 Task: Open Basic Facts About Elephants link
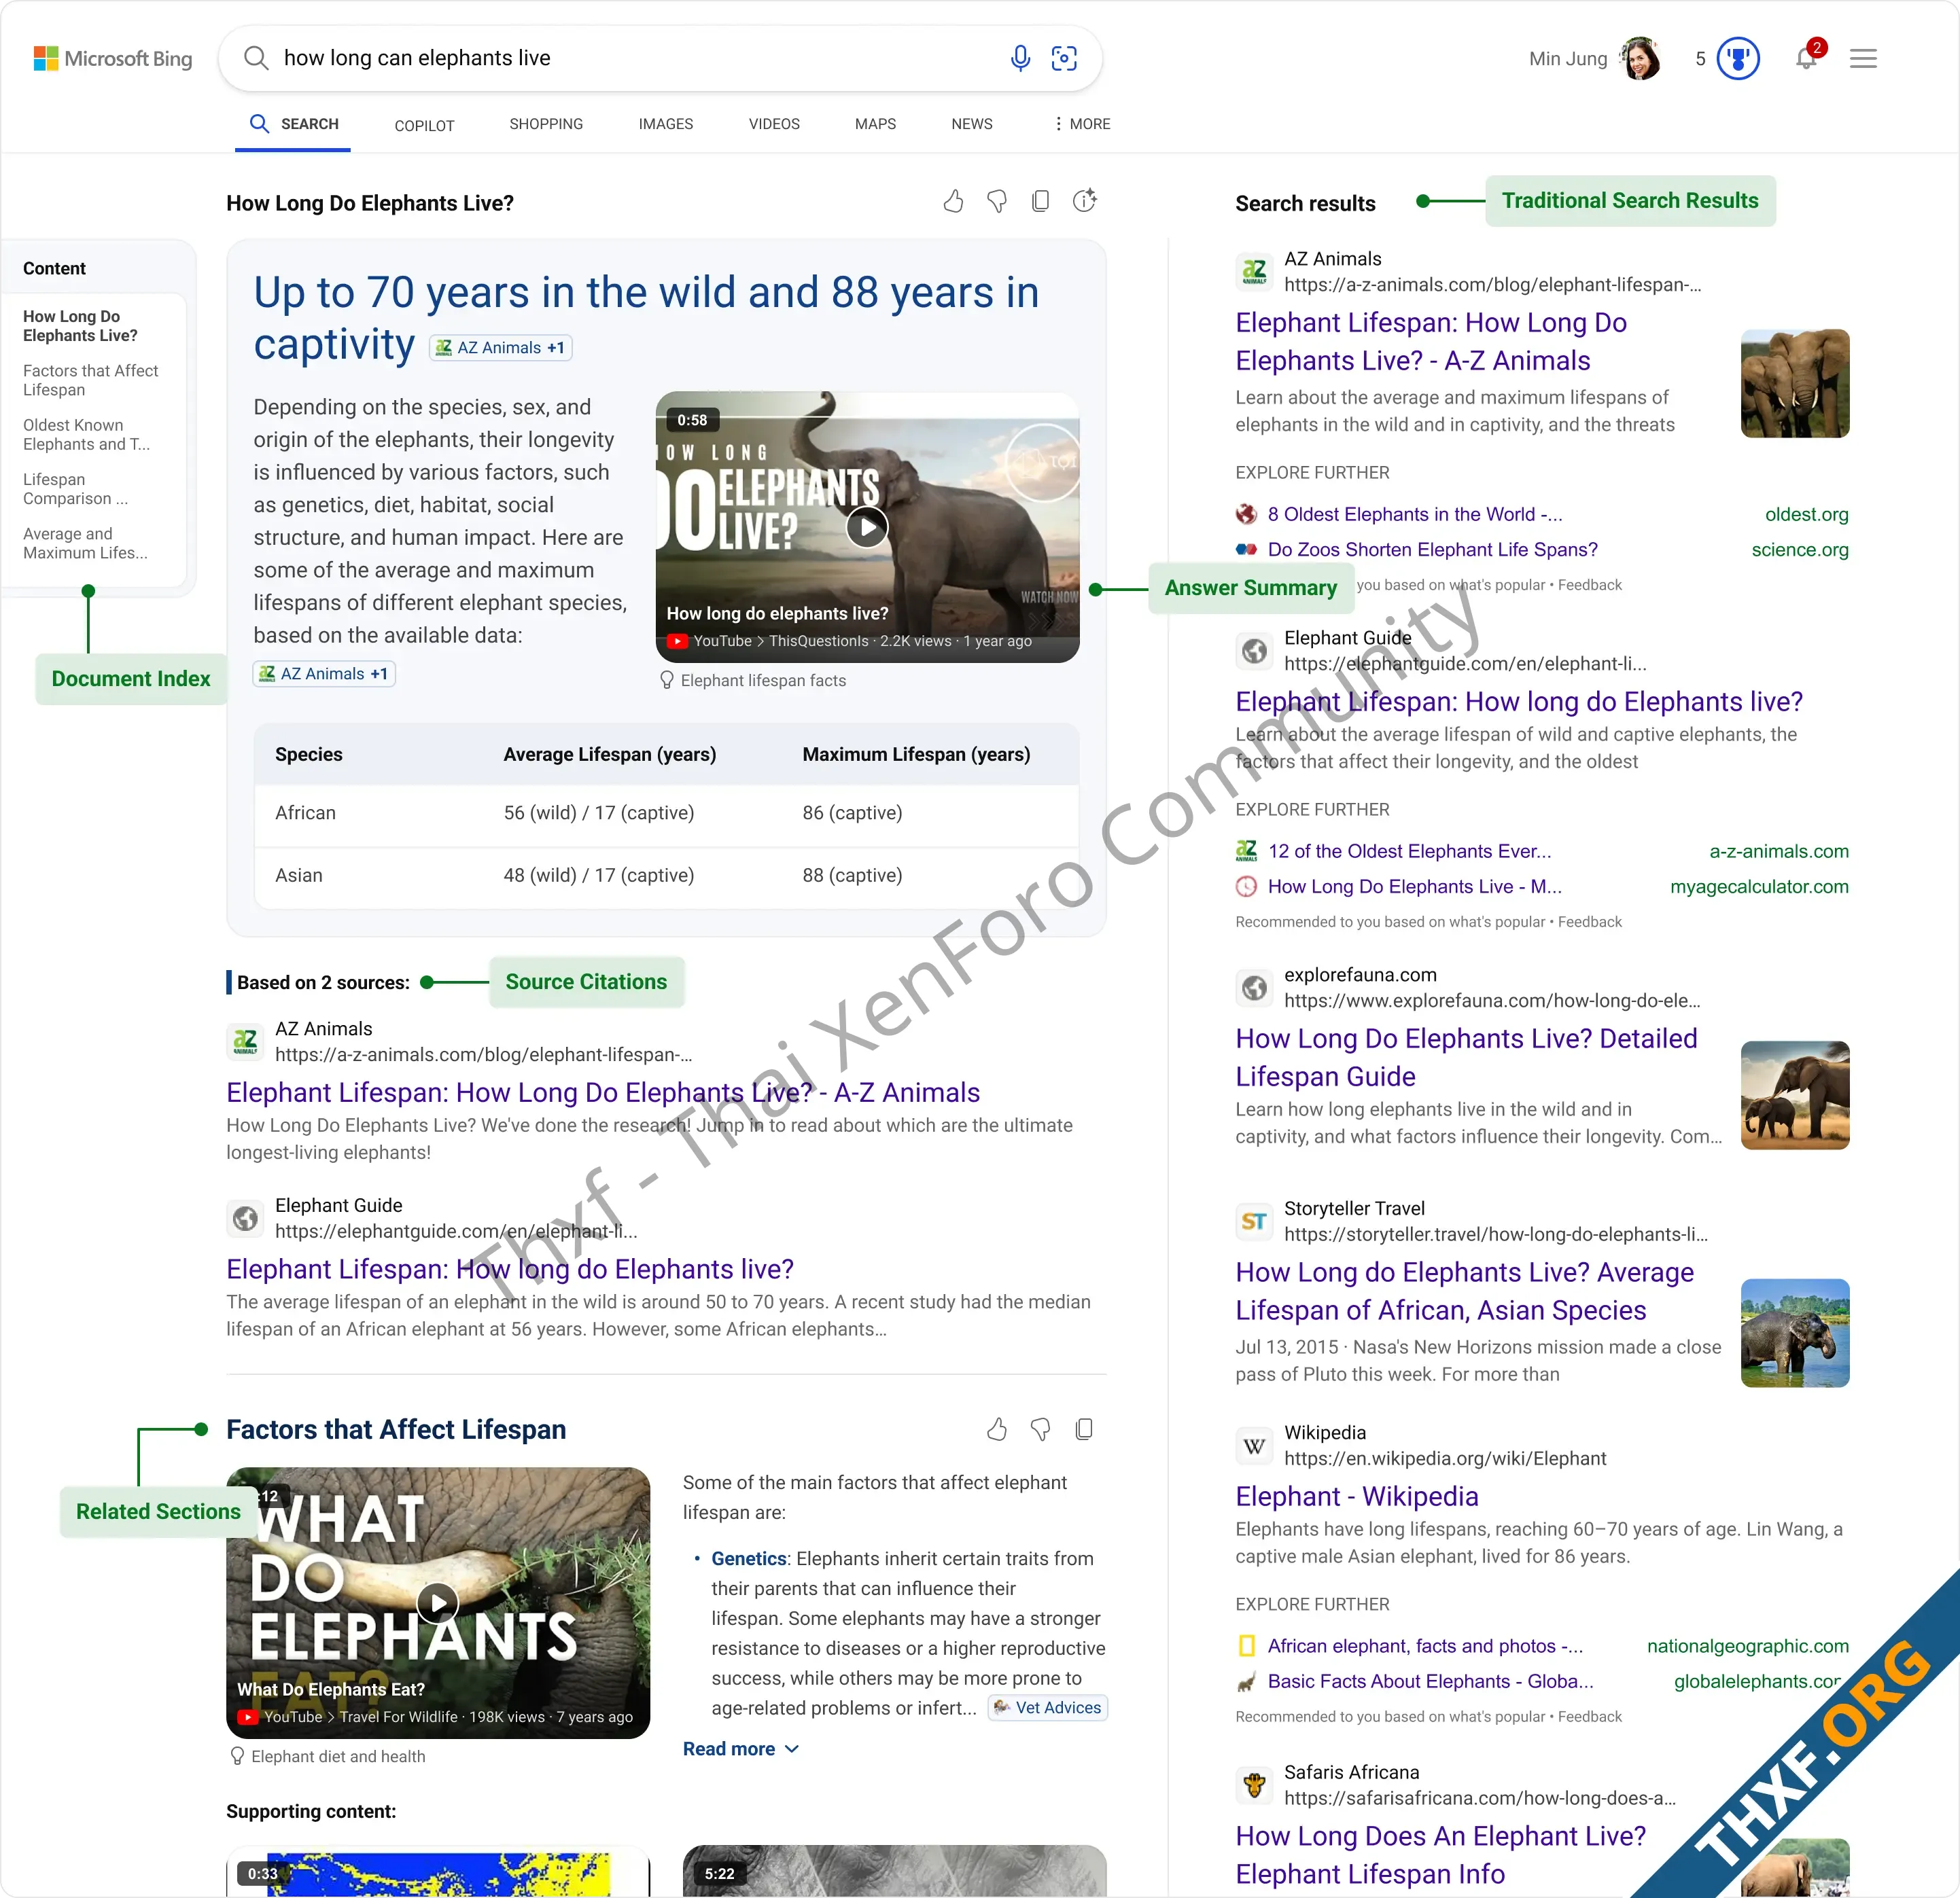[x=1430, y=1682]
